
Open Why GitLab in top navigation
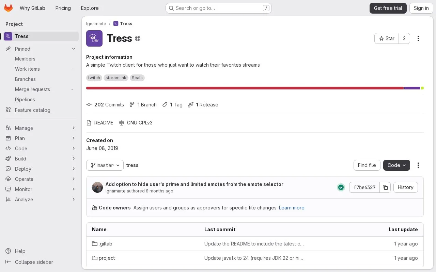(x=32, y=8)
